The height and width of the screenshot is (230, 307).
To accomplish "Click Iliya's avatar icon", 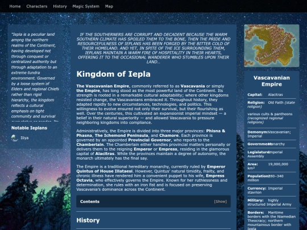I will point(14,138).
